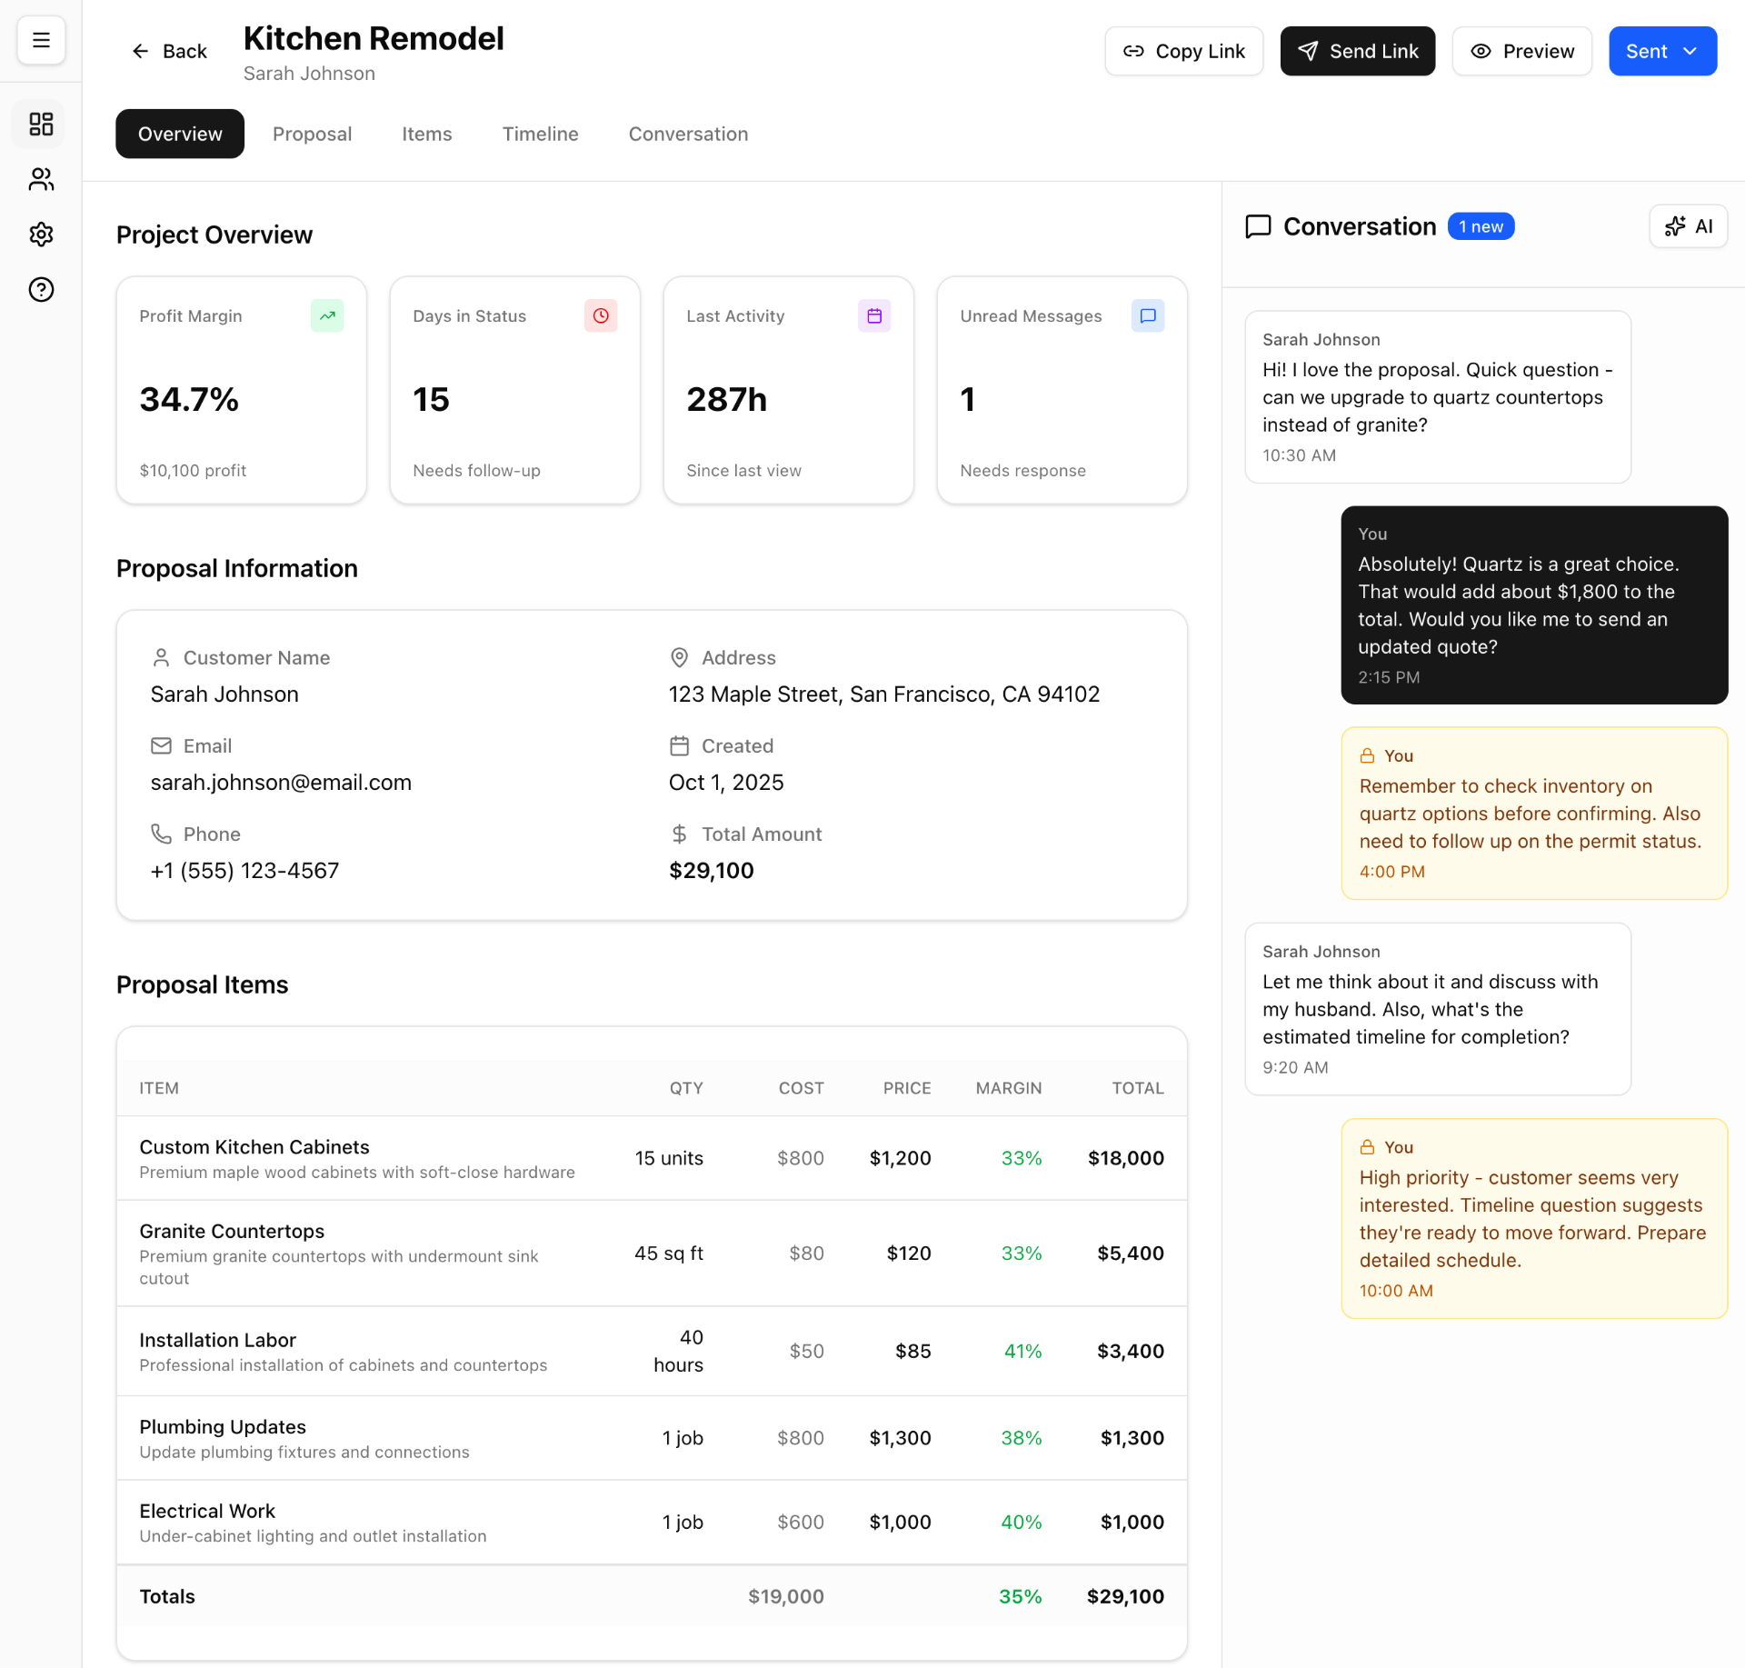Open the customers people icon in sidebar
1745x1668 pixels.
[x=41, y=179]
